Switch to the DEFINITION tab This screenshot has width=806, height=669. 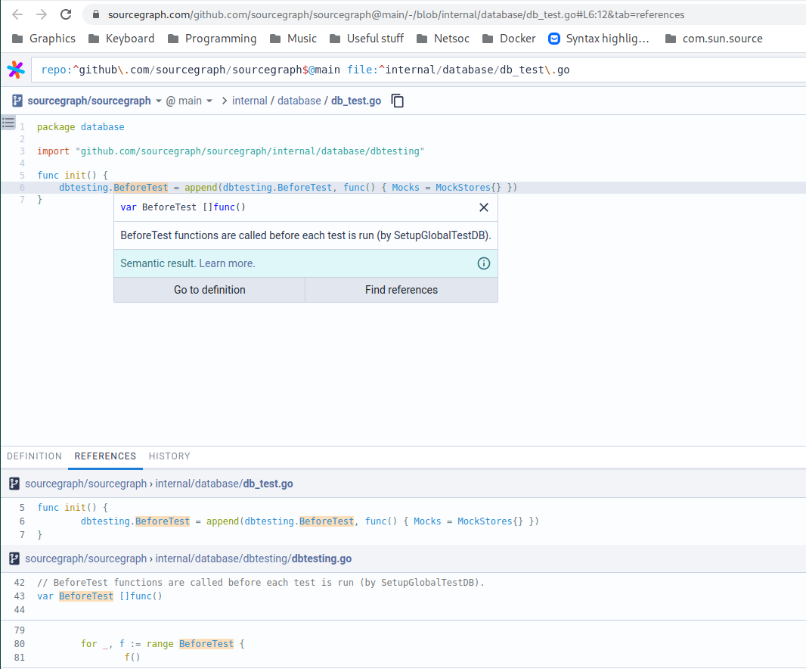point(35,456)
